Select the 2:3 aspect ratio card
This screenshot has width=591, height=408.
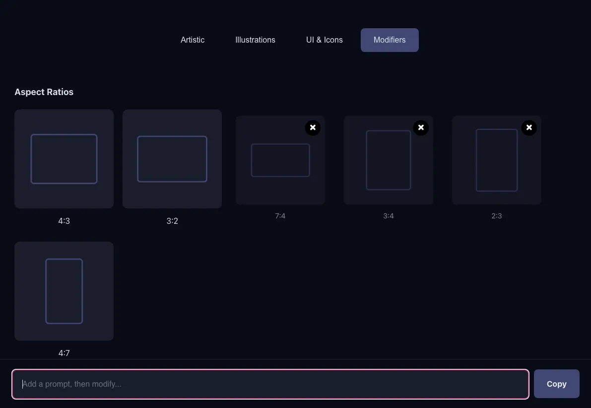click(x=497, y=160)
